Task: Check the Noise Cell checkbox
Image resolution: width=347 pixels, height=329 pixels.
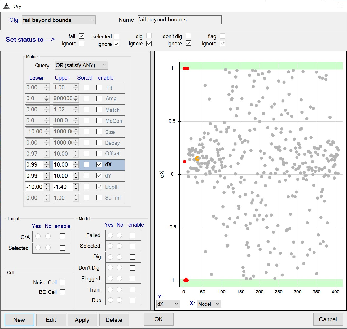Action: pos(62,283)
